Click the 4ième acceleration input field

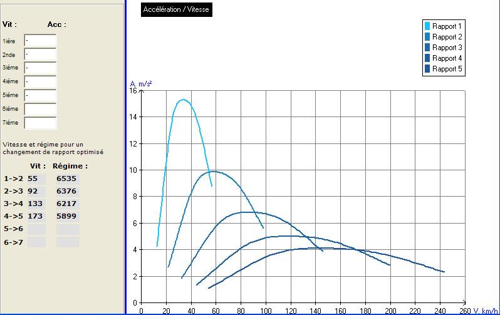[40, 81]
